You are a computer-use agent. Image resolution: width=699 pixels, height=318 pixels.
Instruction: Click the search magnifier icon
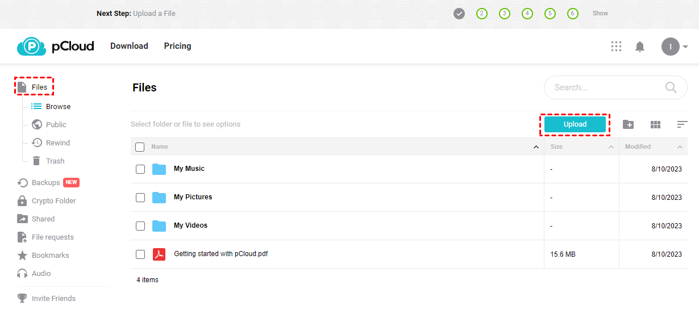(671, 87)
